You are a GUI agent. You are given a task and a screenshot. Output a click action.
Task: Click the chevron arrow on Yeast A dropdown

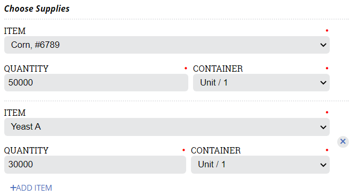point(323,127)
